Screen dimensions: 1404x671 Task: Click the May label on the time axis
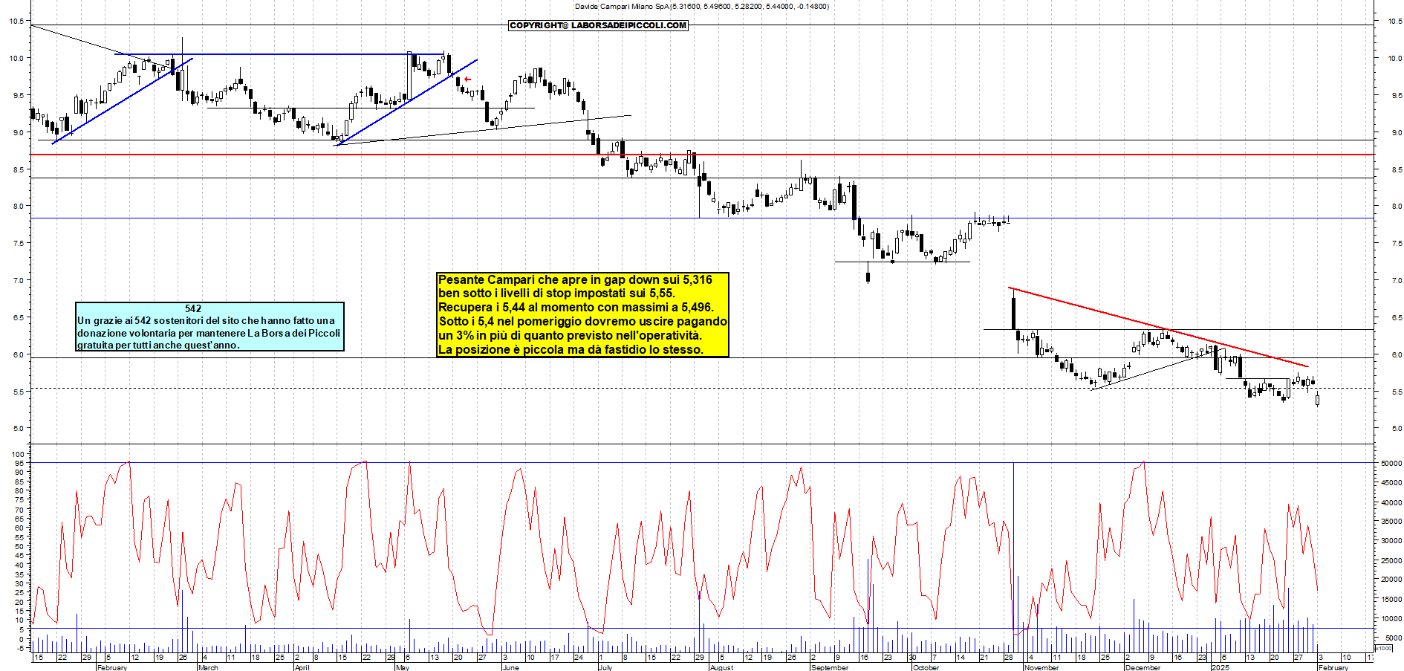point(403,667)
